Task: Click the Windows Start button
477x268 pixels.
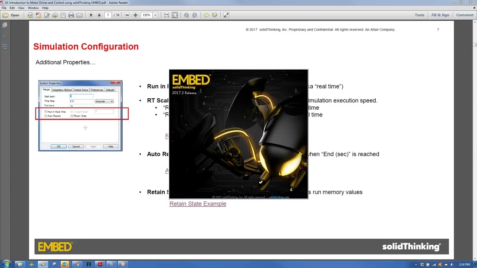Action: coord(7,264)
